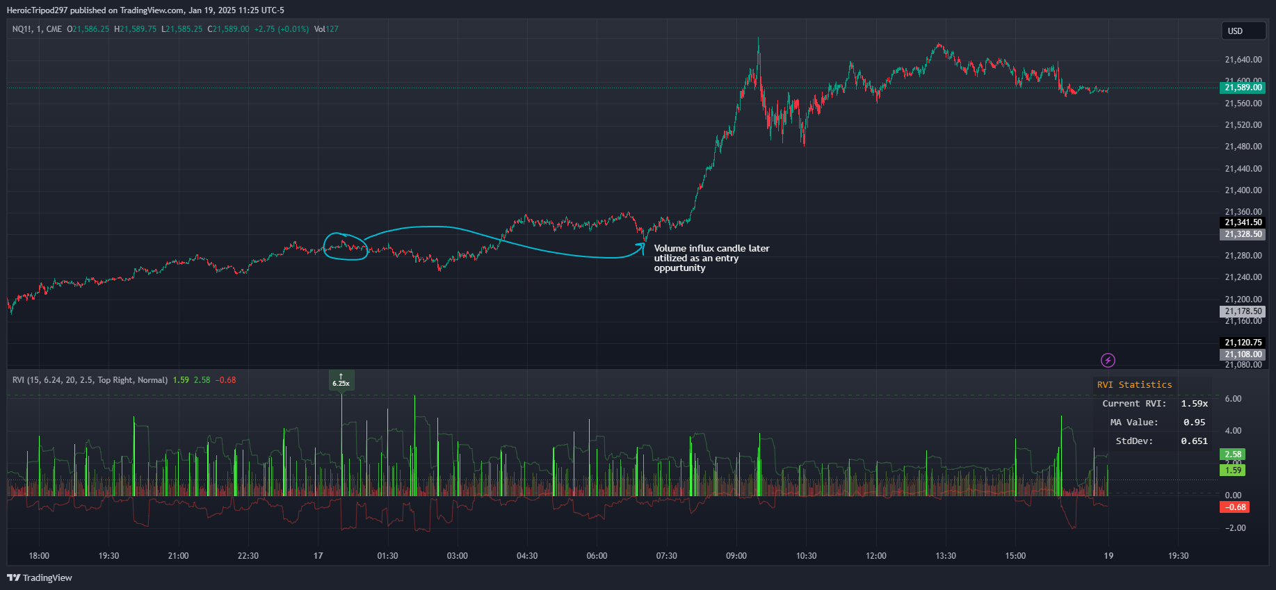Click the StdDev 0.651 reading

(x=1194, y=441)
